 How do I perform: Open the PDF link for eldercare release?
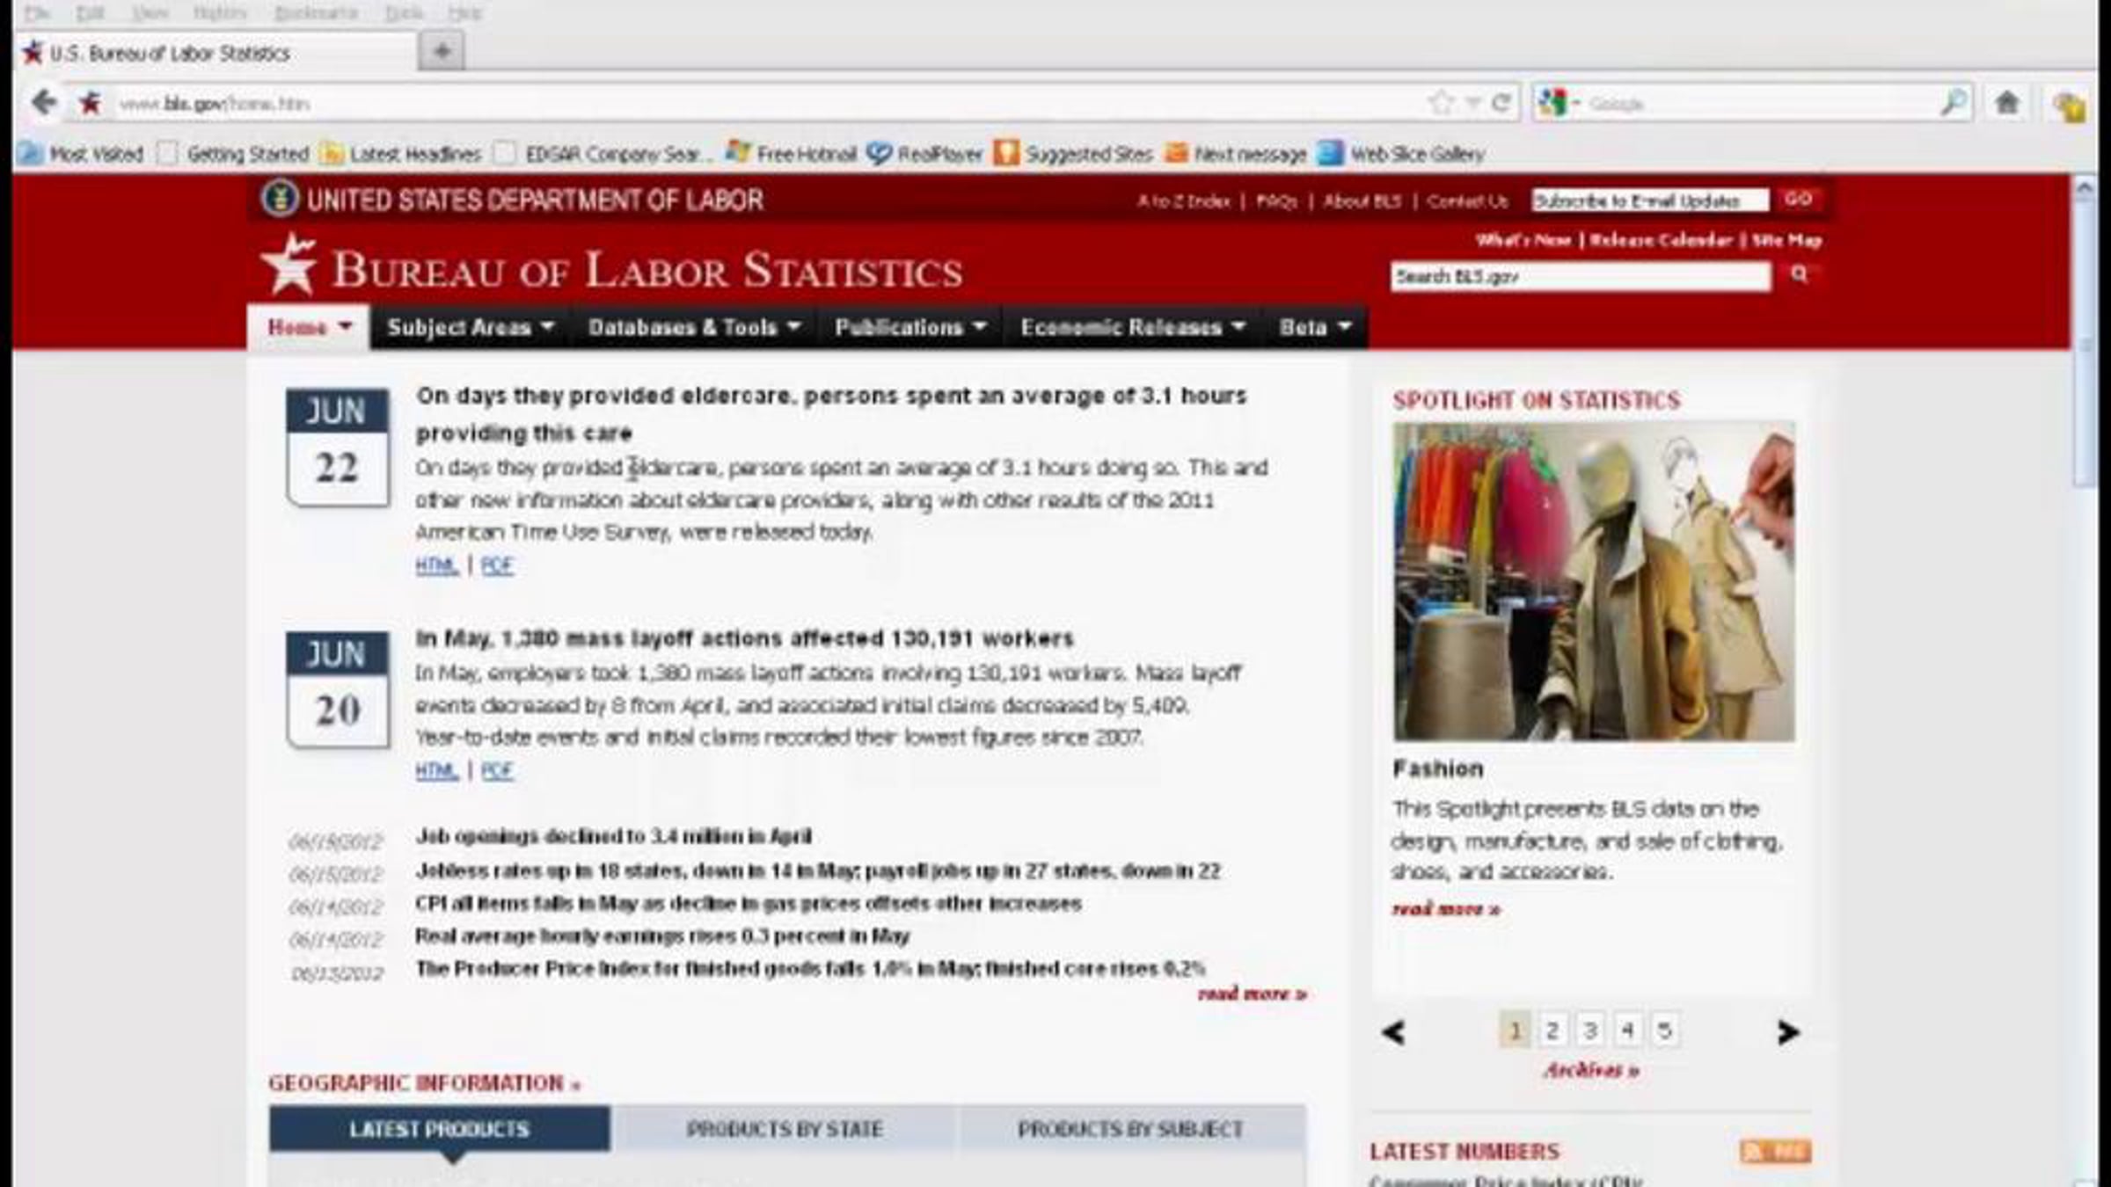497,565
